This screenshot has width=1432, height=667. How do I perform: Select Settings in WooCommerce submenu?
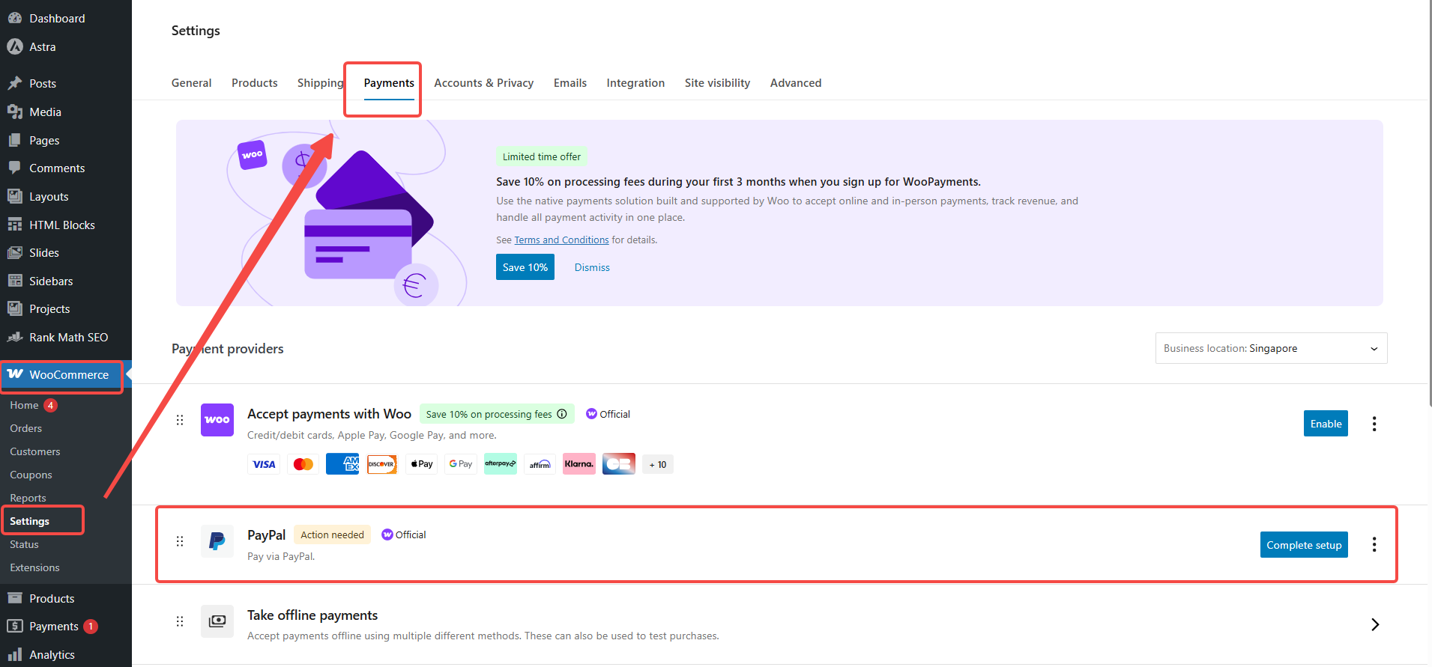coord(29,521)
